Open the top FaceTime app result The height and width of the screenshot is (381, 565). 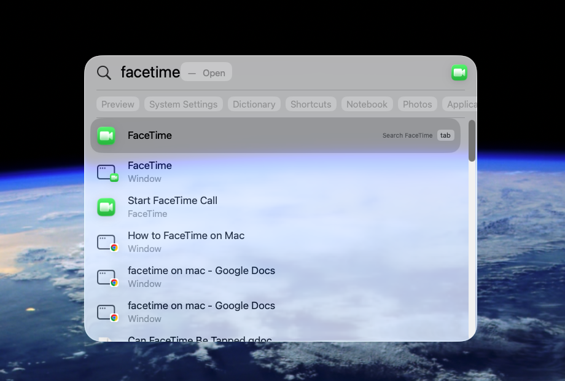pyautogui.click(x=275, y=136)
